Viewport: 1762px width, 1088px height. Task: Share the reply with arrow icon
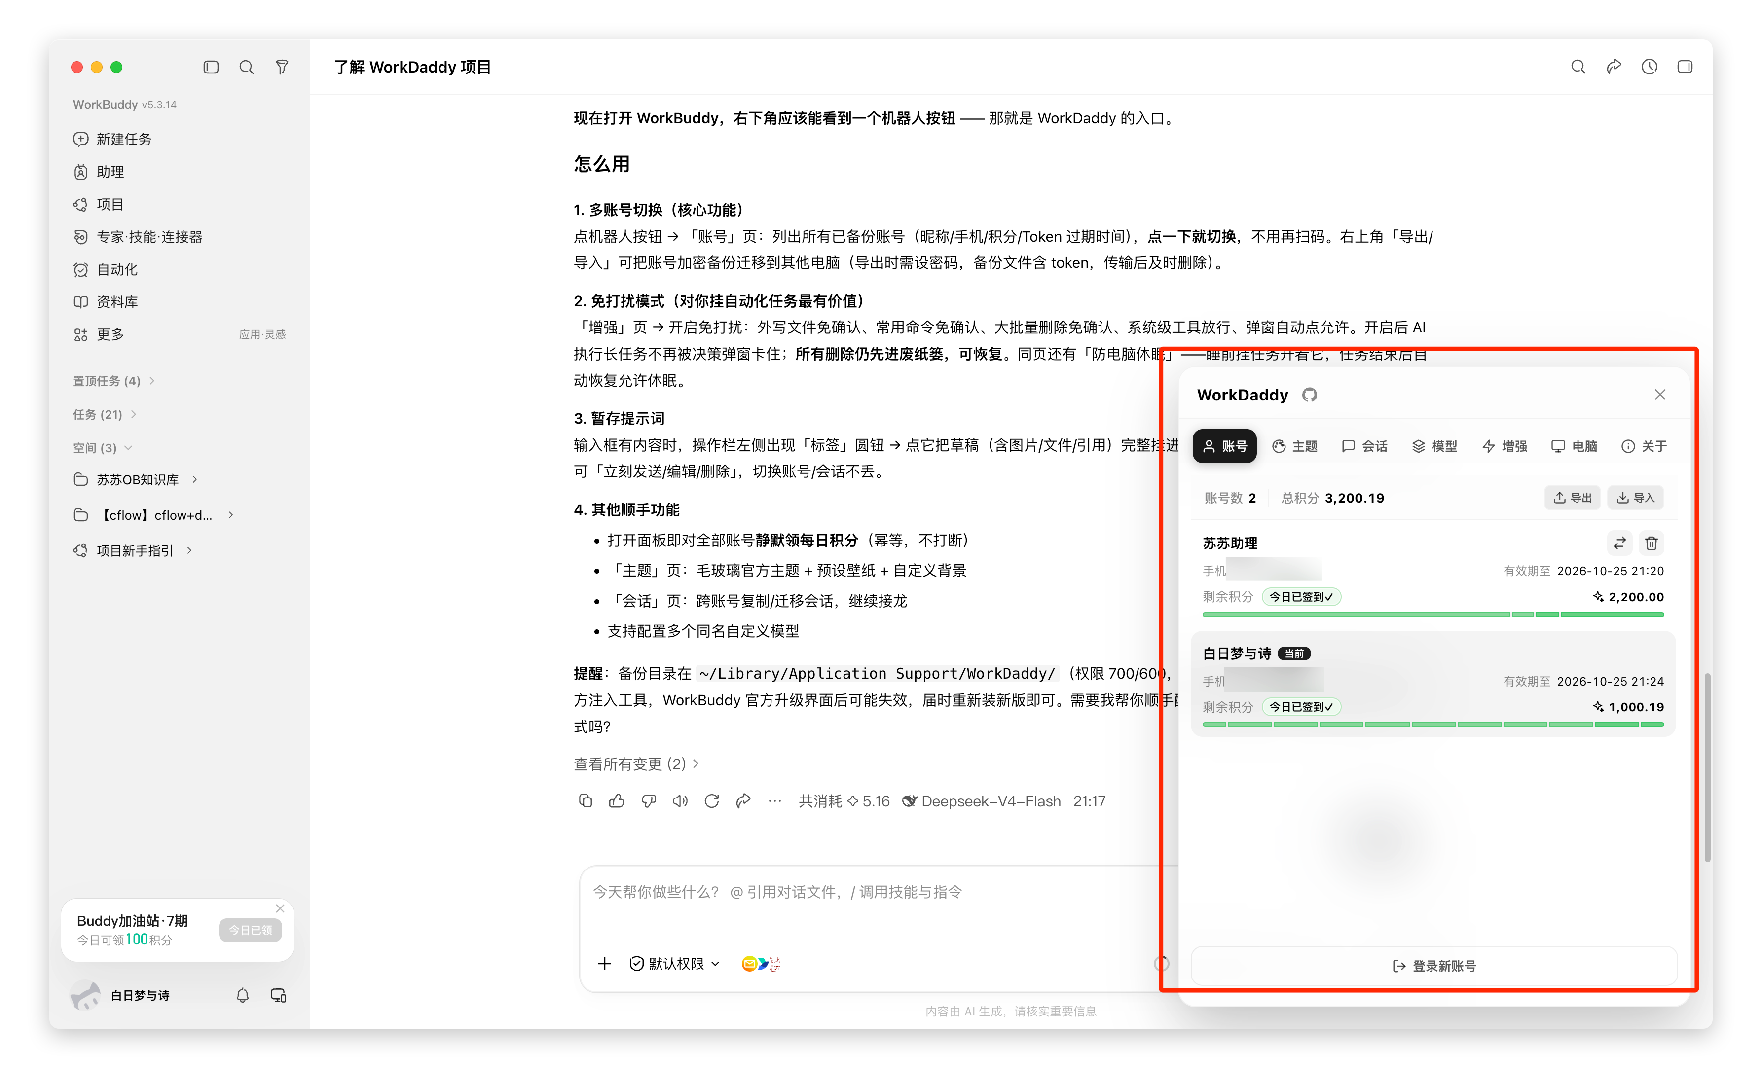coord(743,801)
